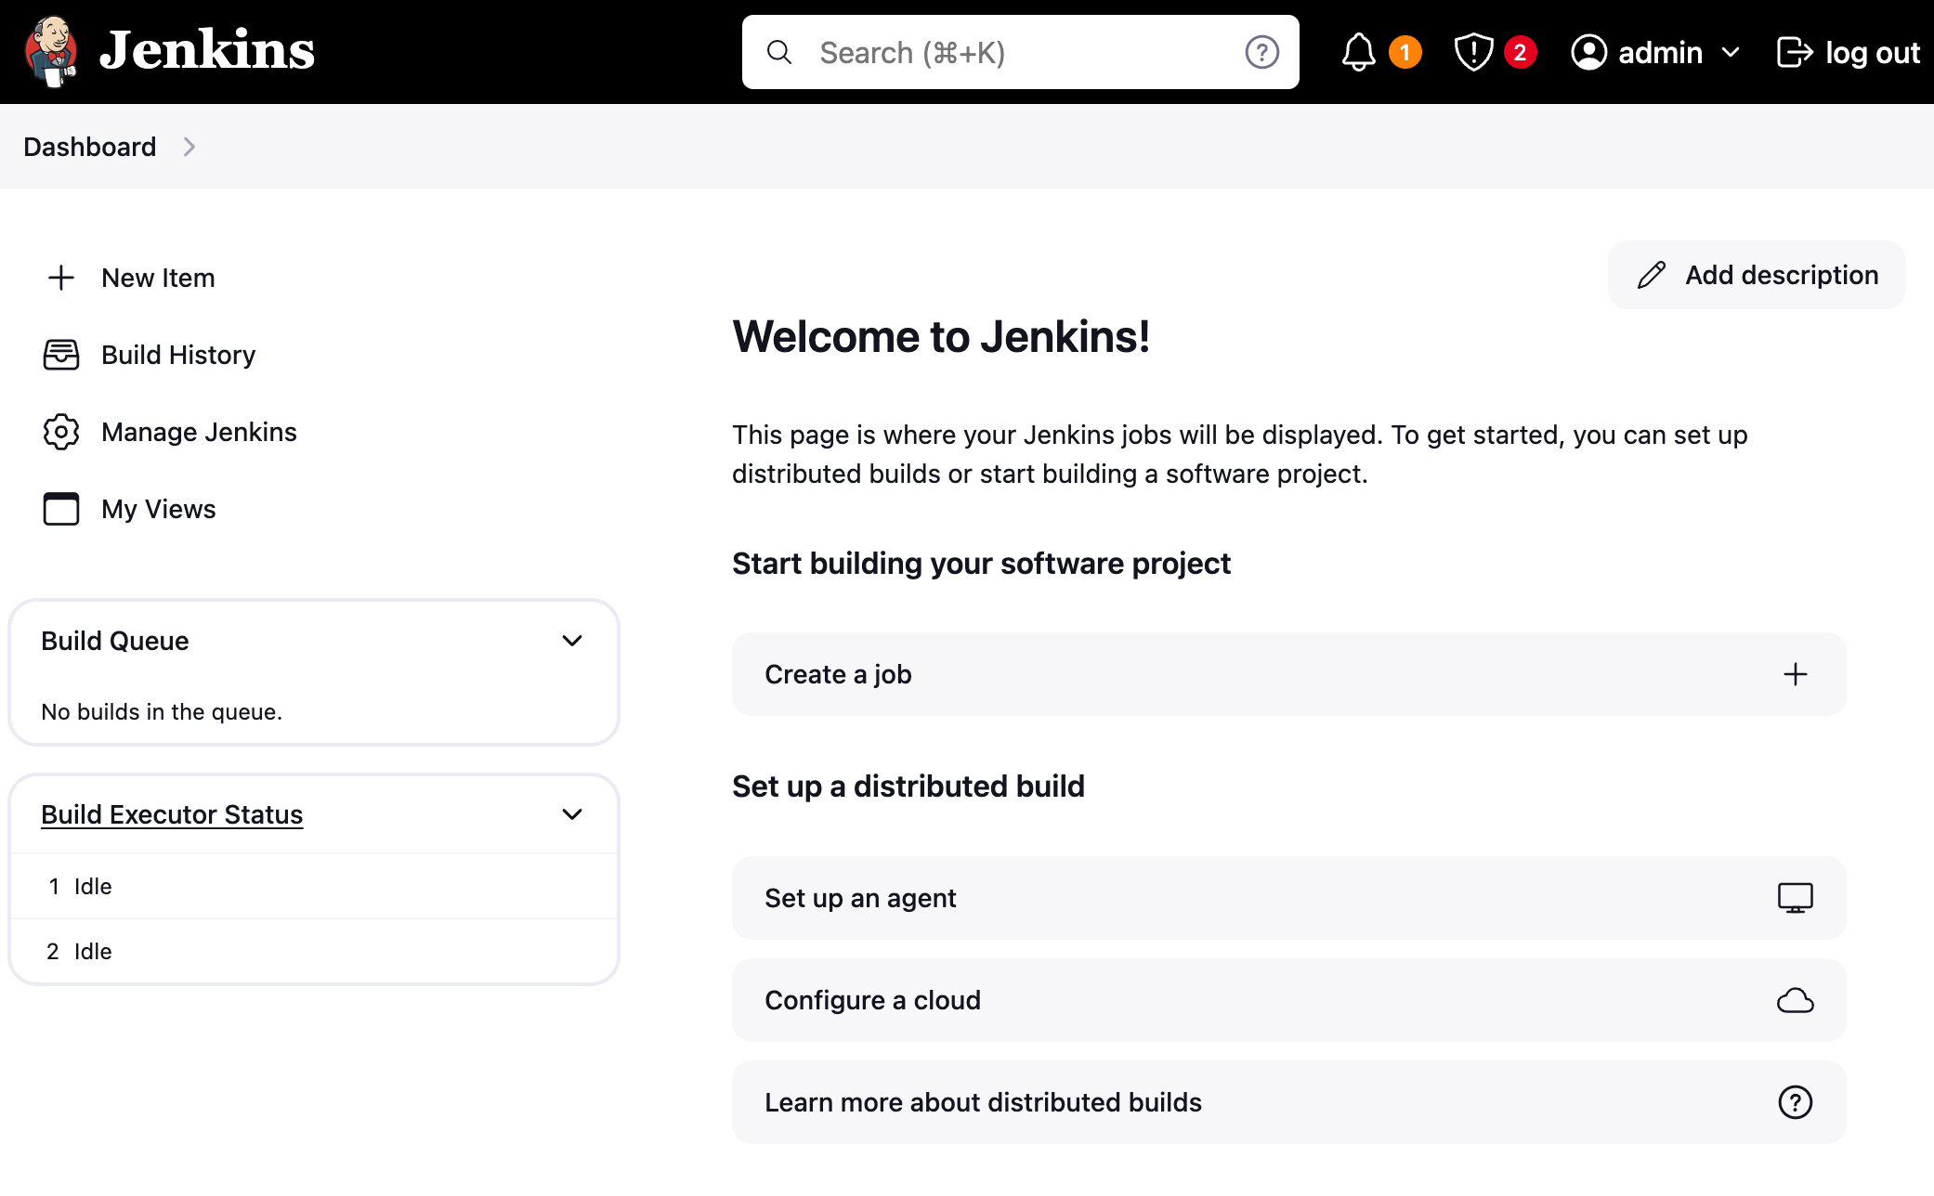
Task: Open notifications bell icon
Action: coord(1358,52)
